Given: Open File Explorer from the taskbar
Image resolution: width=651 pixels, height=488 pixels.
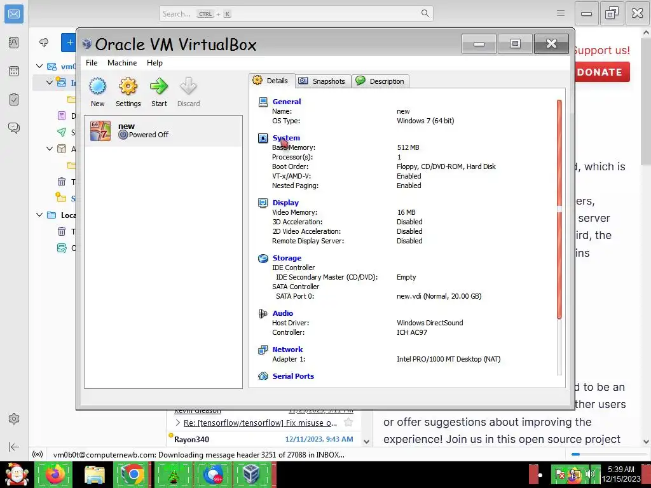Looking at the screenshot, I should 94,474.
